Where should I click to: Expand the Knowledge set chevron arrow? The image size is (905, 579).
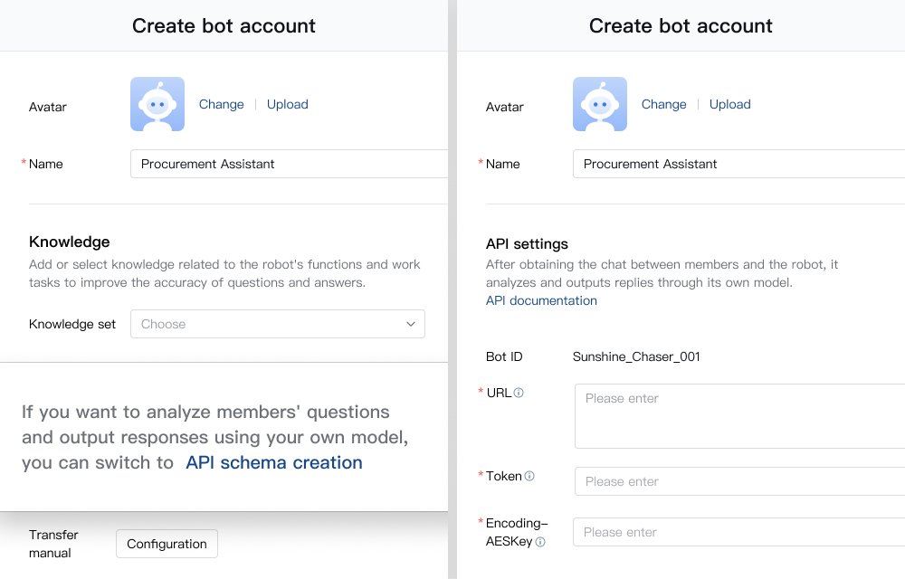[410, 324]
